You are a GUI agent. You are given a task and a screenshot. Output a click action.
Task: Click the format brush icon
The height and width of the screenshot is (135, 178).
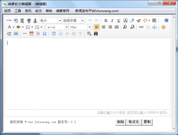(x=138, y=21)
